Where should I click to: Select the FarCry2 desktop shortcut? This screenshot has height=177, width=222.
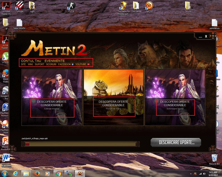pyautogui.click(x=150, y=7)
